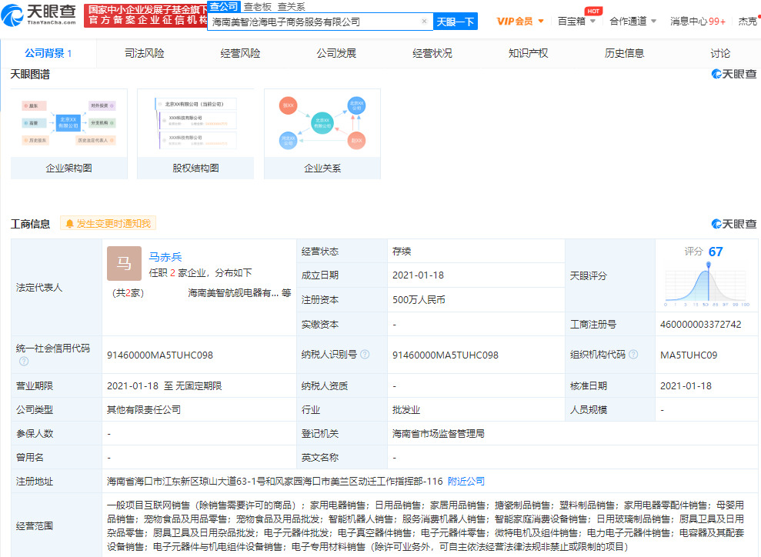
Task: Open the 消息中心 99+ notifications
Action: point(697,22)
